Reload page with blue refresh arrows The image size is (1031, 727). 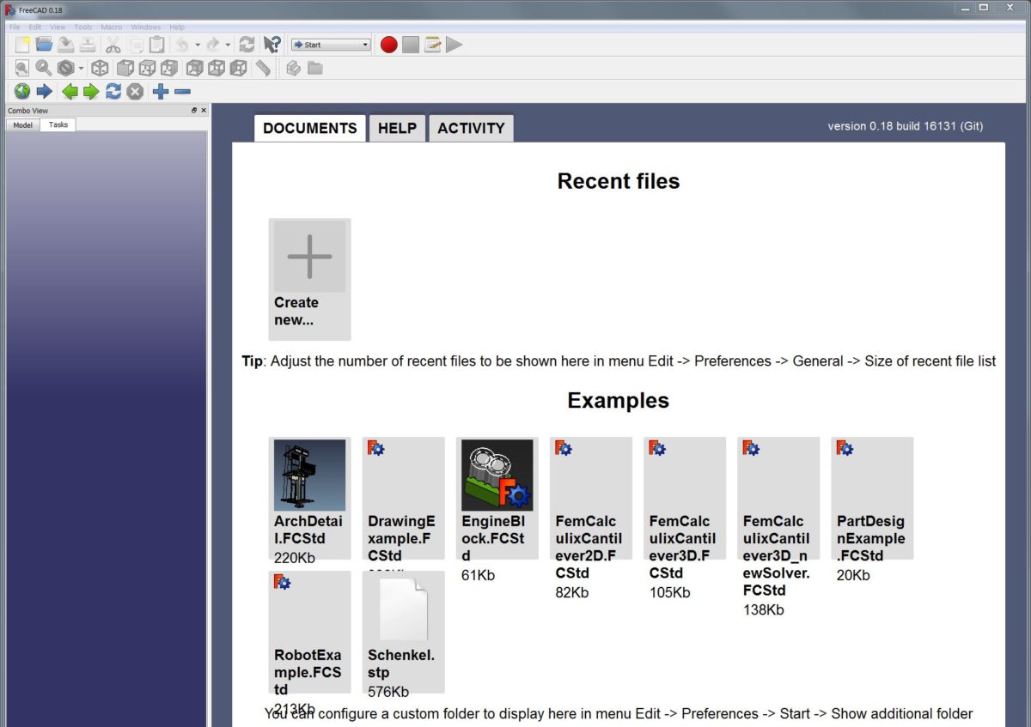(x=113, y=91)
